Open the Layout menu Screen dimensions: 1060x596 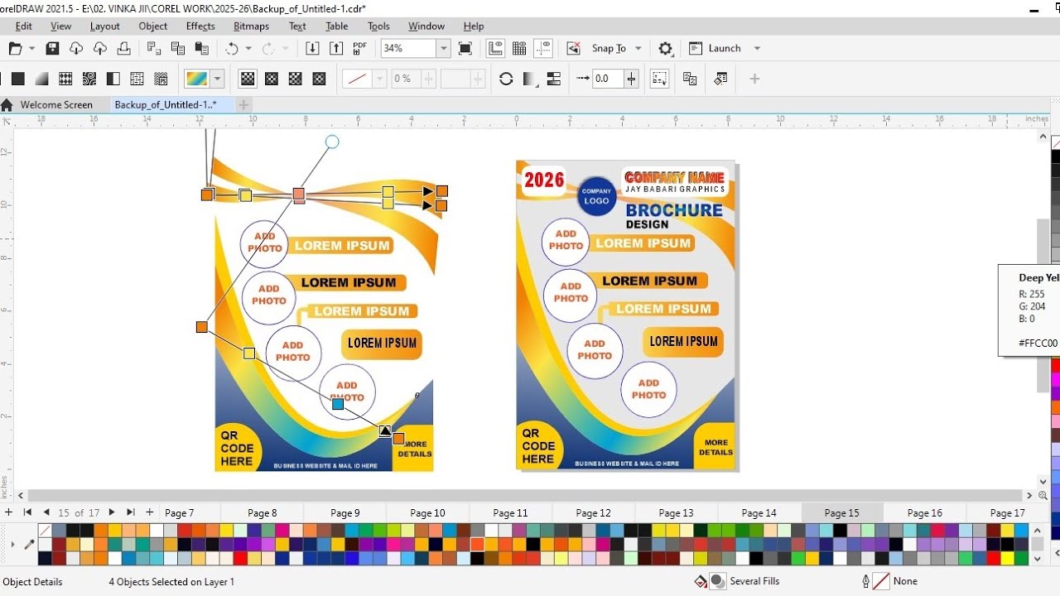pyautogui.click(x=105, y=26)
